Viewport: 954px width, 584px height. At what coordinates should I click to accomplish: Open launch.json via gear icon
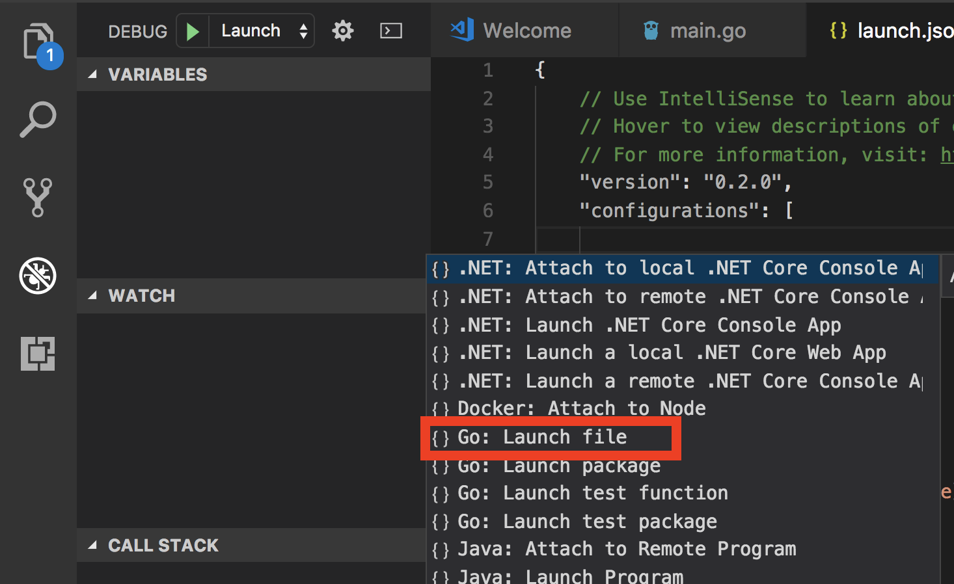coord(343,31)
